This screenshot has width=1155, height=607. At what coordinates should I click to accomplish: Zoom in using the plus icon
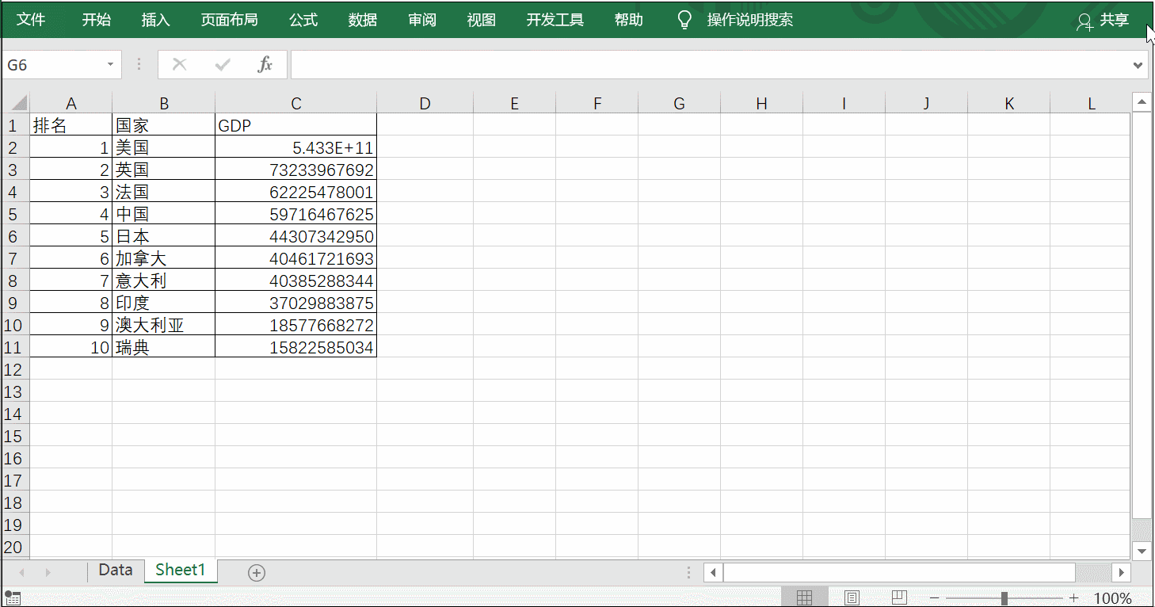click(1073, 597)
